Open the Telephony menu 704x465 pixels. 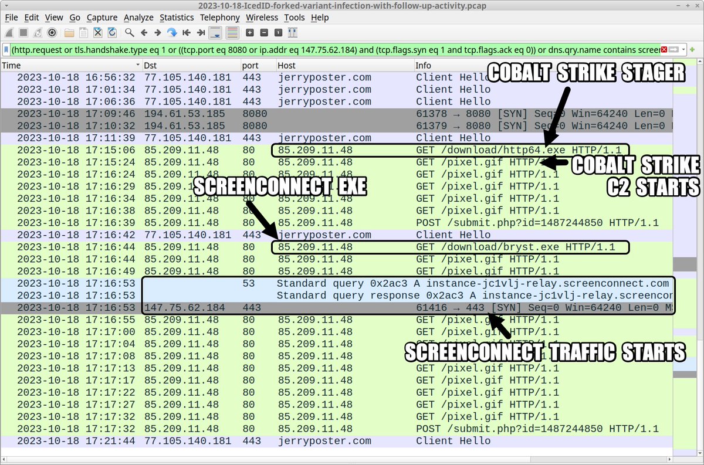(x=219, y=18)
